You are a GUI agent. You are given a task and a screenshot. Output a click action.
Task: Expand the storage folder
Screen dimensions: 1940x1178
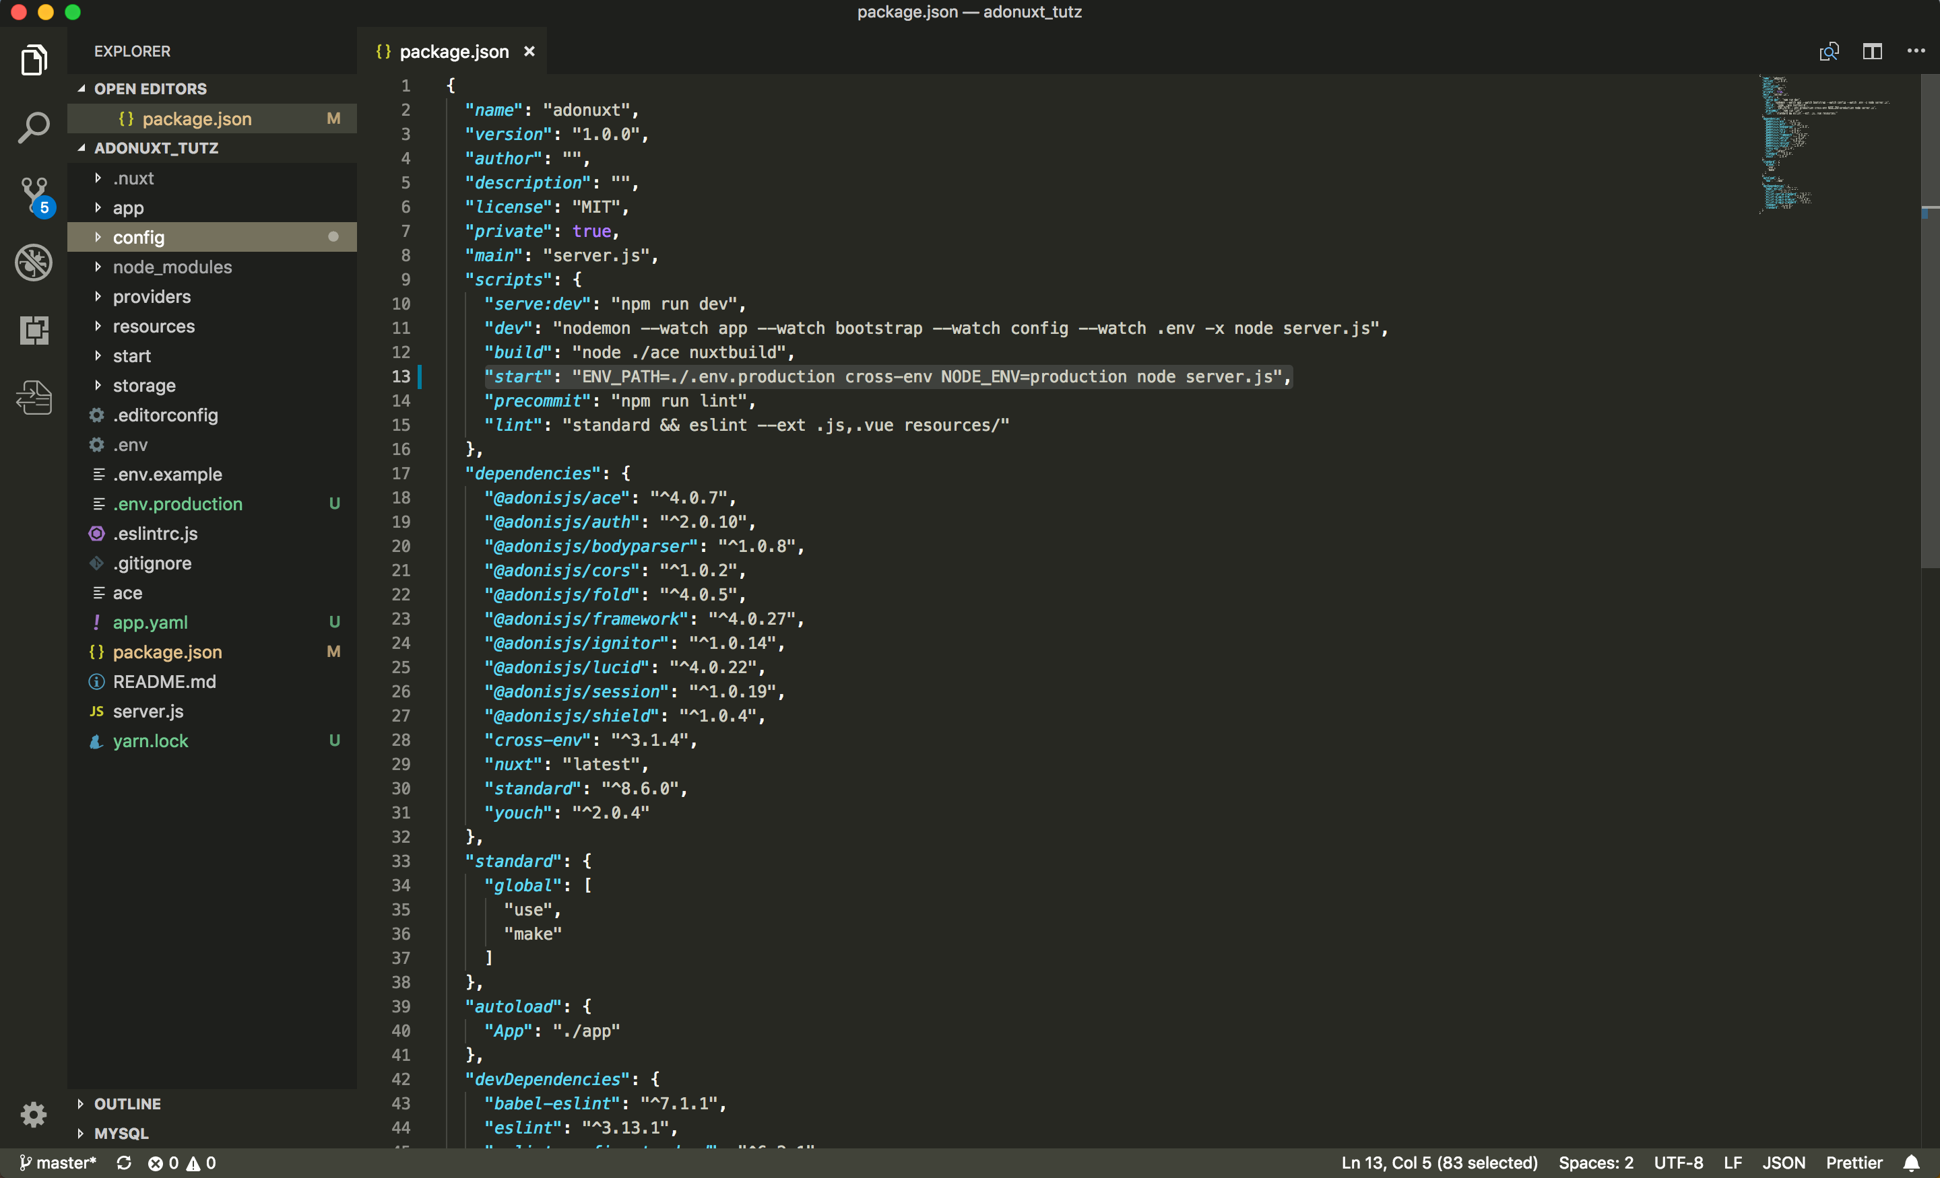tap(211, 386)
